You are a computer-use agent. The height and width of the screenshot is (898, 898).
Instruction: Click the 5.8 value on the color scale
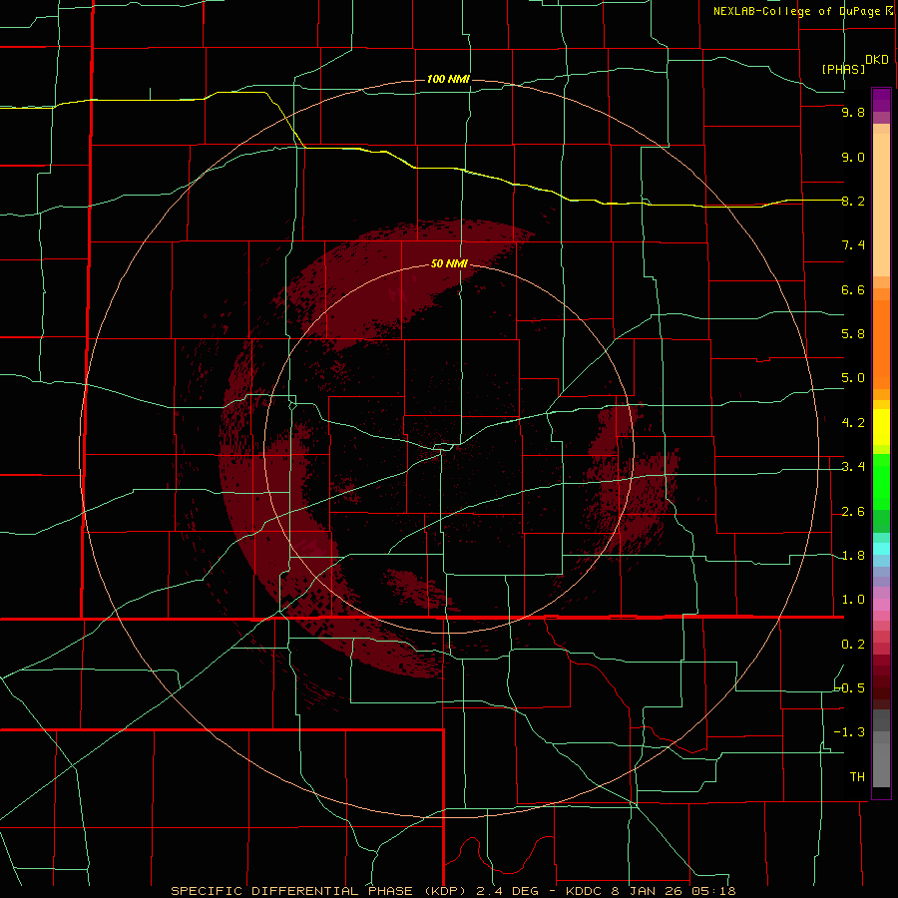(x=853, y=334)
